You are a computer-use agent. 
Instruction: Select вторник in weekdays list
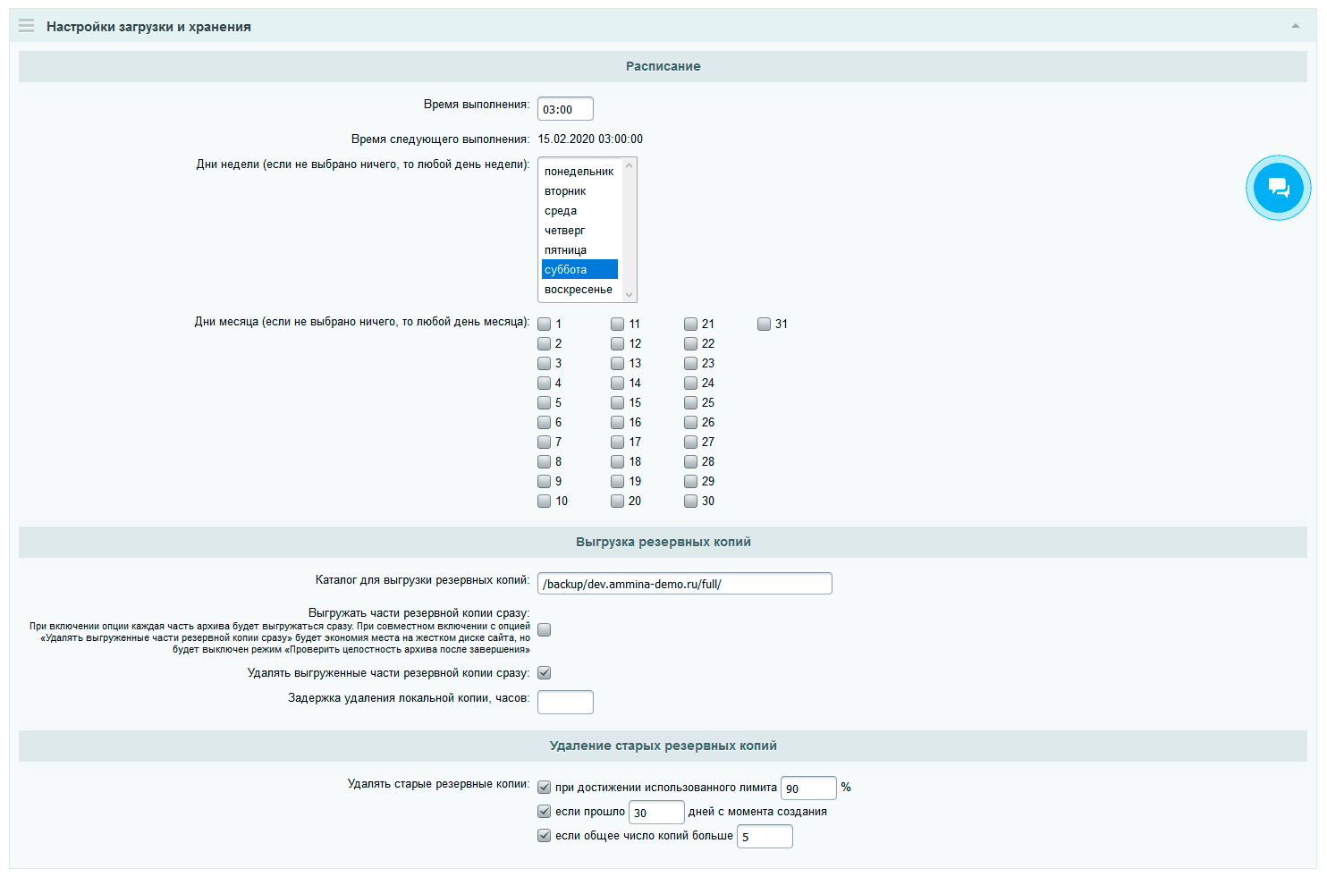pyautogui.click(x=579, y=191)
